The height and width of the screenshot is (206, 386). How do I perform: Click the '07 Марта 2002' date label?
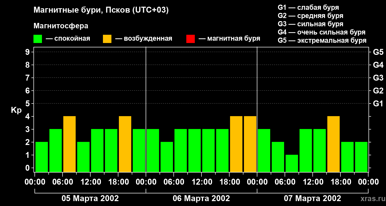coord(312,199)
